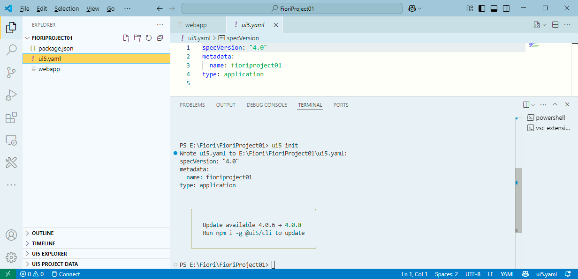The width and height of the screenshot is (578, 279).
Task: Click the FioriProject01 command center search box
Action: click(x=292, y=8)
